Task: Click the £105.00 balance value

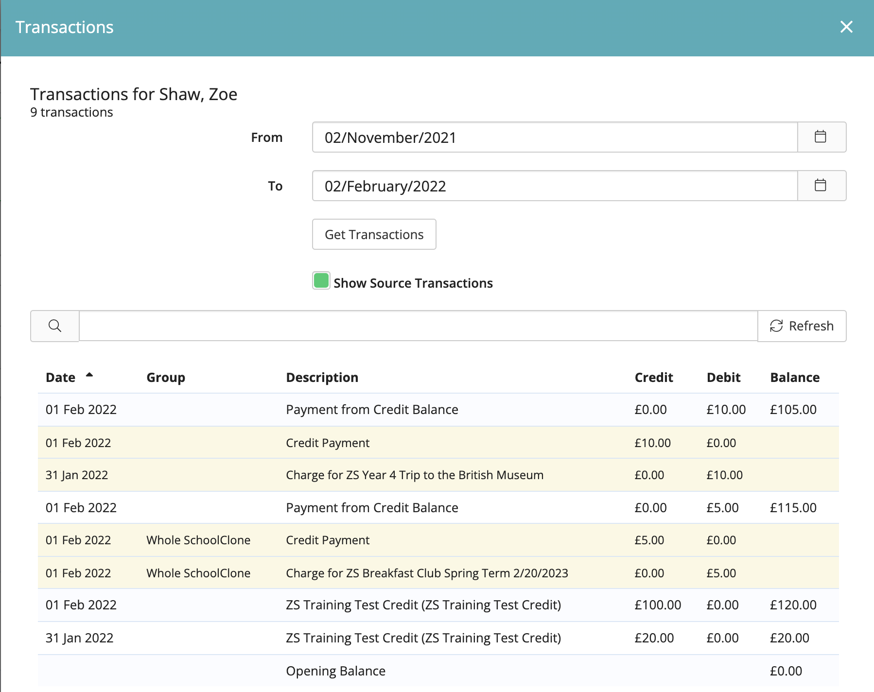Action: tap(793, 410)
